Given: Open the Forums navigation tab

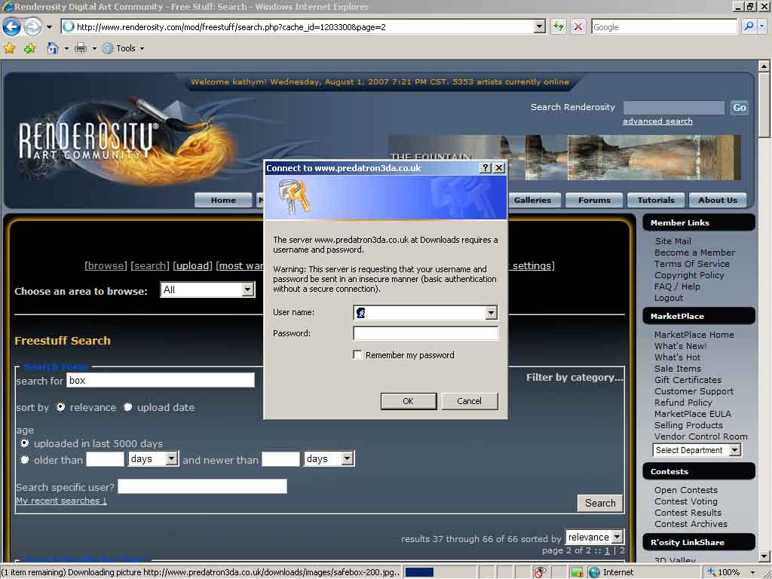Looking at the screenshot, I should click(594, 201).
